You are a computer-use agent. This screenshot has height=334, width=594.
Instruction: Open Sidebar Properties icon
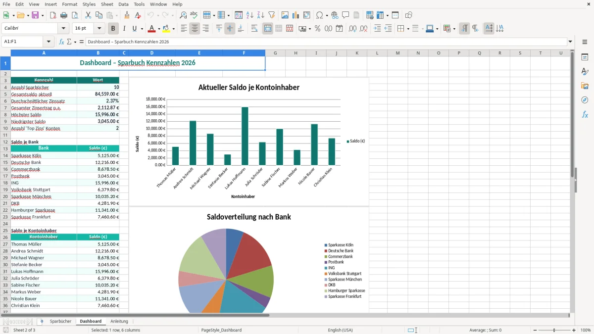click(x=585, y=57)
